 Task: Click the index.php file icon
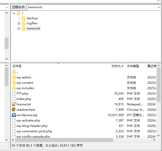[x=14, y=99]
